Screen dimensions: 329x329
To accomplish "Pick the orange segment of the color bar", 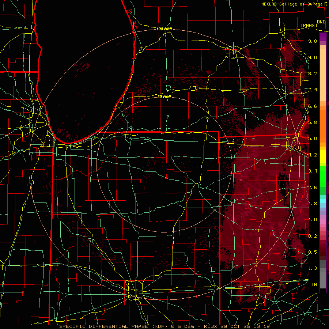I will point(323,126).
